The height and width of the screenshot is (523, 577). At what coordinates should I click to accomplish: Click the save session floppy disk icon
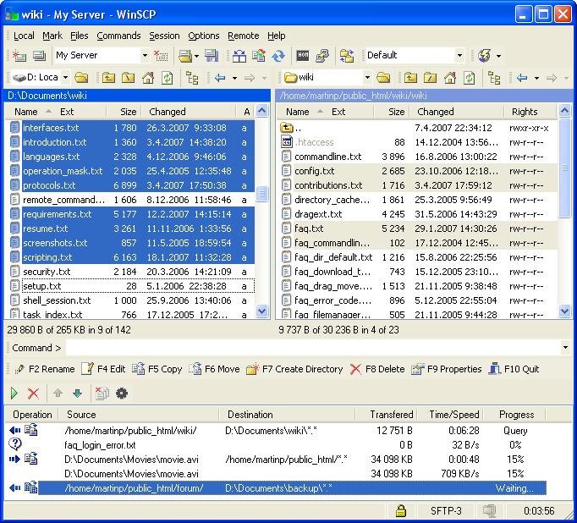click(x=211, y=56)
